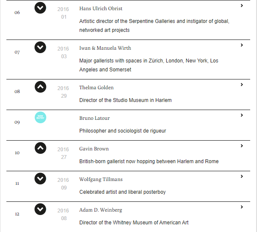Image resolution: width=257 pixels, height=232 pixels.
Task: Click the Gavin Brown gallerist description text
Action: (149, 161)
